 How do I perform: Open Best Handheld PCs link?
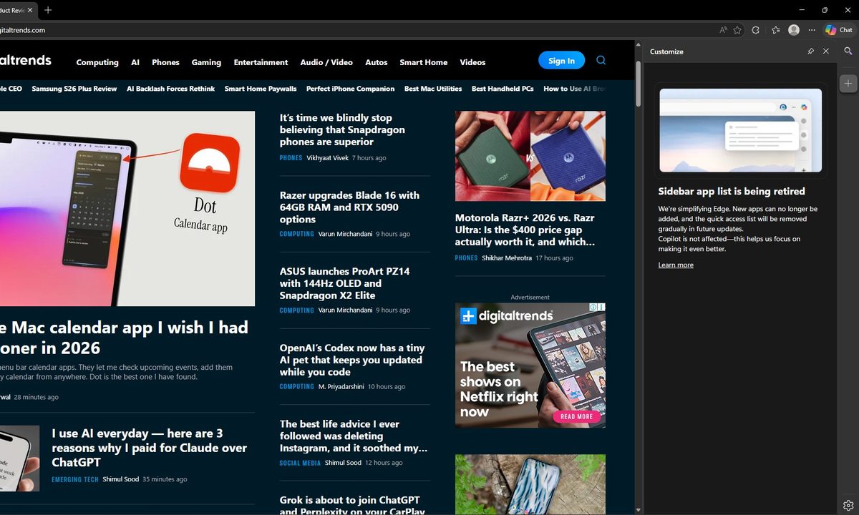click(503, 89)
